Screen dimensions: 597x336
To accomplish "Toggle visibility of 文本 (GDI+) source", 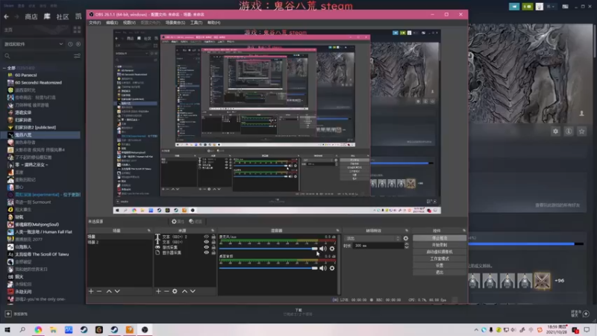I will [x=207, y=242].
